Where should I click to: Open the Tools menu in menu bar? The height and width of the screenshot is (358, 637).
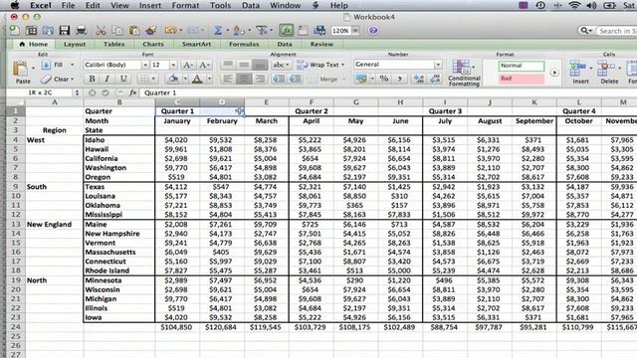221,5
